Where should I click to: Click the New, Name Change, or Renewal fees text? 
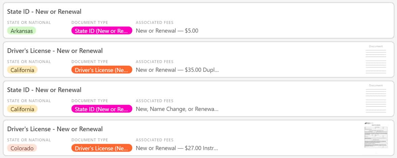[177, 109]
